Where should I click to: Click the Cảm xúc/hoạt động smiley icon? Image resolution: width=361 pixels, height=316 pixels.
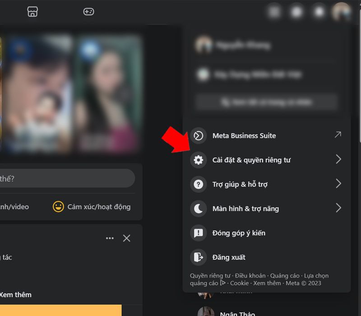tap(58, 207)
